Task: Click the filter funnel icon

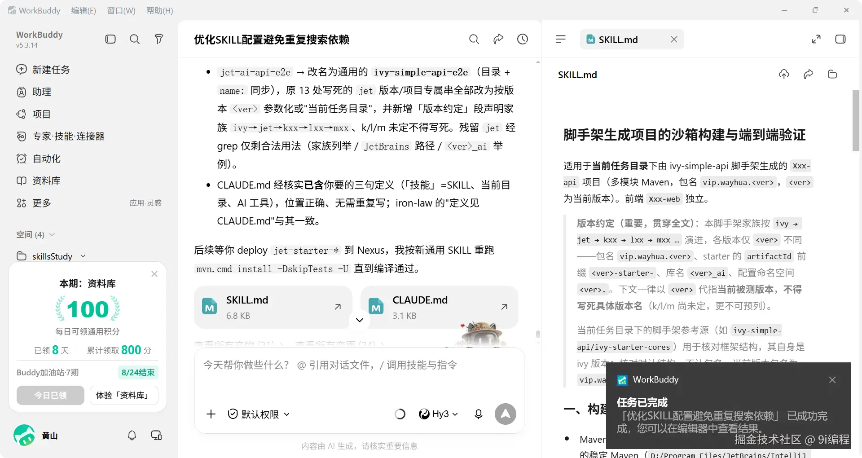Action: pos(158,39)
